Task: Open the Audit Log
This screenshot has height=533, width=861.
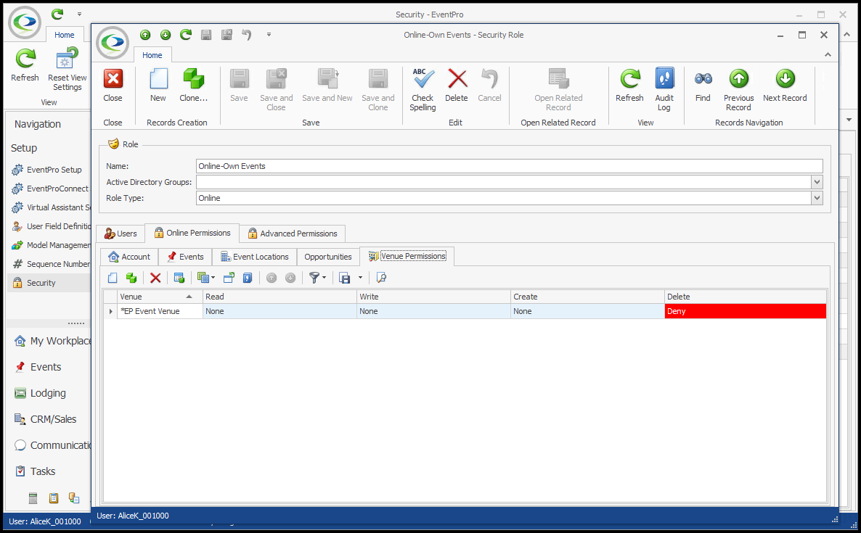Action: [x=664, y=90]
